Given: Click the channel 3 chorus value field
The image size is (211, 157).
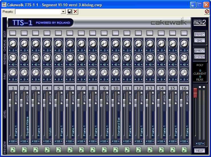Looking at the screenshot, I should [x=36, y=50].
